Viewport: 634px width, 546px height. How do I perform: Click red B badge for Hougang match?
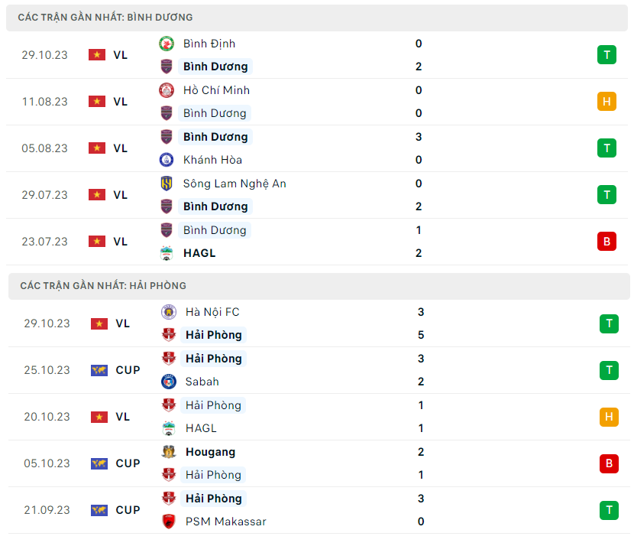[609, 463]
